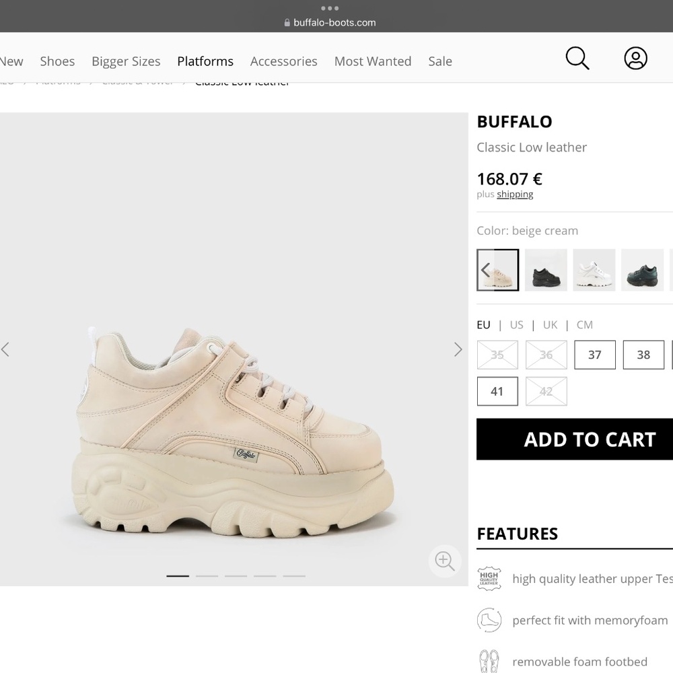673x673 pixels.
Task: Click the lock icon beside buffalo-boots.com
Action: click(x=287, y=23)
